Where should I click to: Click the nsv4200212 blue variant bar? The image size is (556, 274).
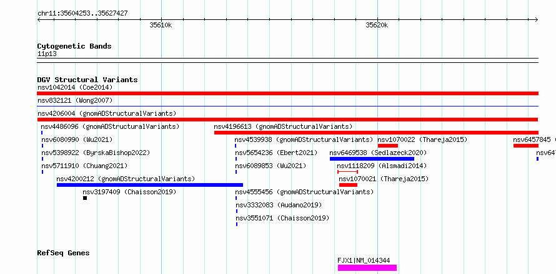[150, 185]
